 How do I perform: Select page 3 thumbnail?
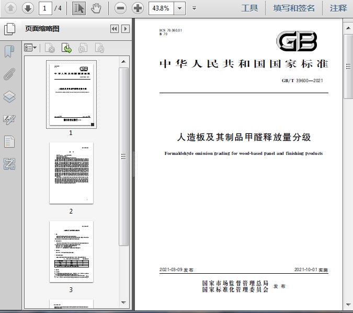[71, 251]
